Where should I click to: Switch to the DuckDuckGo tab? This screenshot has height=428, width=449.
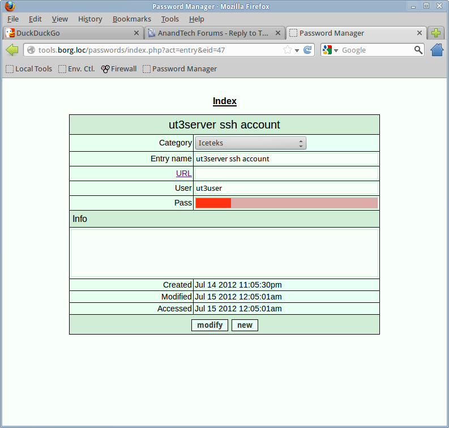point(68,33)
